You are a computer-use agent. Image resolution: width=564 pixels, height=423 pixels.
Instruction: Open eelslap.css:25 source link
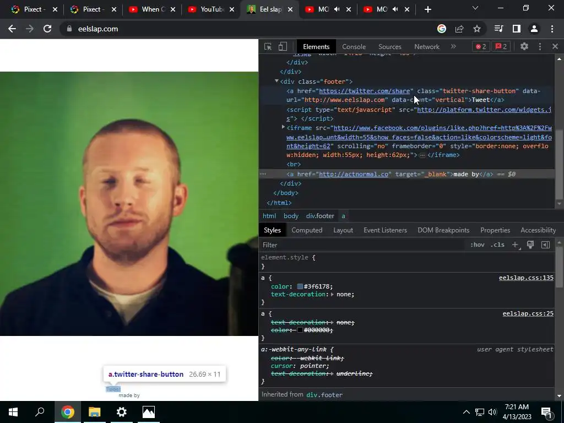click(x=528, y=313)
